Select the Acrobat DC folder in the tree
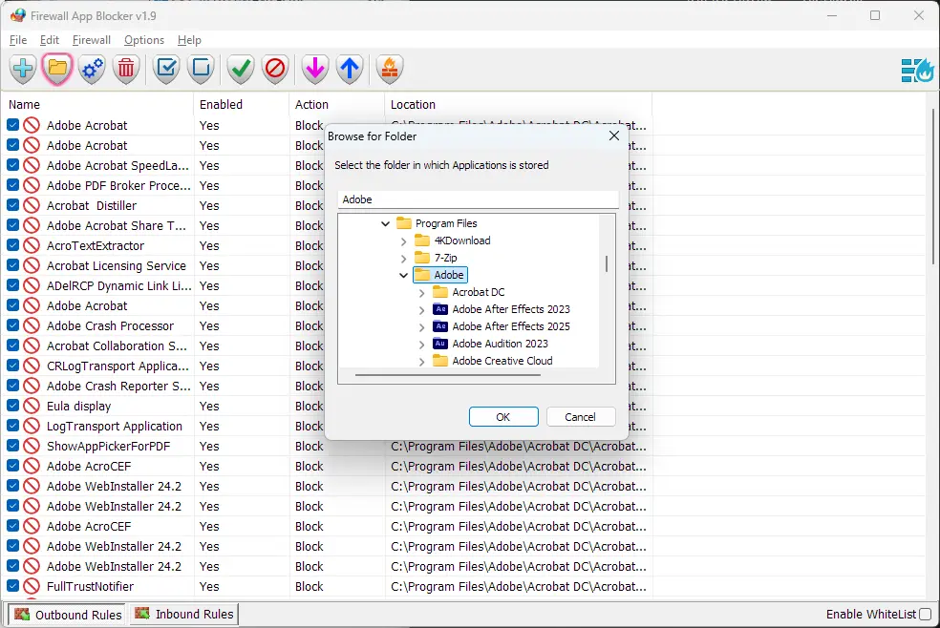 (x=478, y=292)
